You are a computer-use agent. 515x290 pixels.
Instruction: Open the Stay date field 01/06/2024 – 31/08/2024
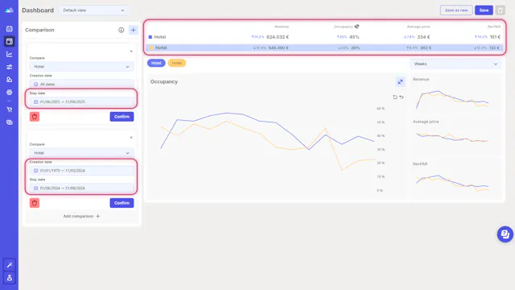[x=81, y=188]
